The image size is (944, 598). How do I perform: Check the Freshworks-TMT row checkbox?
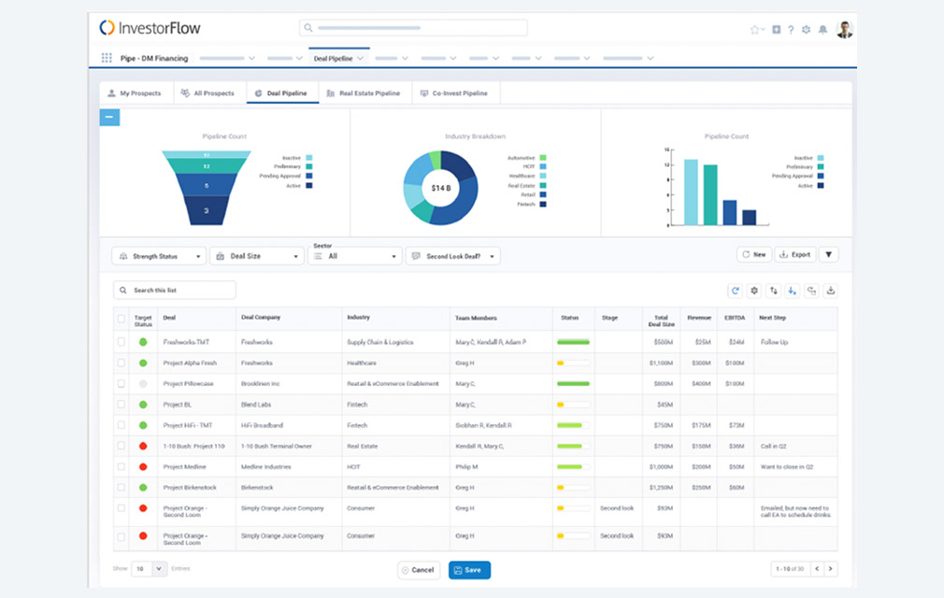pos(122,342)
